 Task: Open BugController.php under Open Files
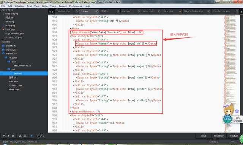14,34
